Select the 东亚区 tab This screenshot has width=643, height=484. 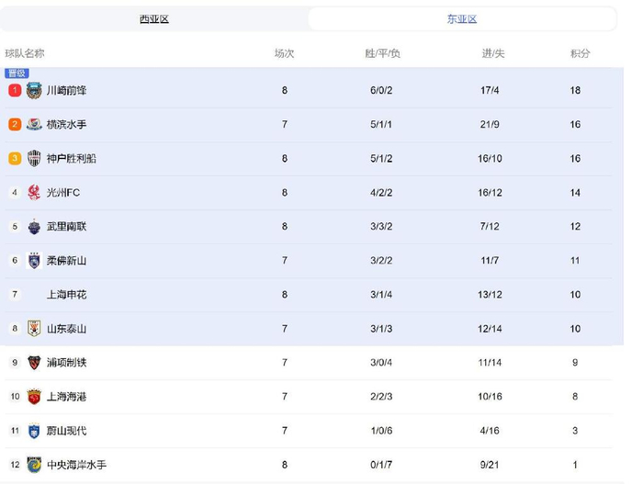coord(462,19)
